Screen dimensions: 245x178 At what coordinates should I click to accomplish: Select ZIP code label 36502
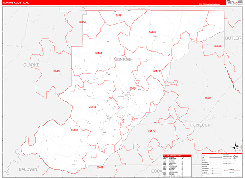point(100,167)
